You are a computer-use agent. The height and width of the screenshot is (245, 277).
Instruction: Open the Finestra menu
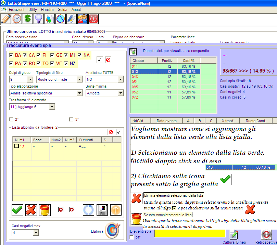pyautogui.click(x=47, y=10)
